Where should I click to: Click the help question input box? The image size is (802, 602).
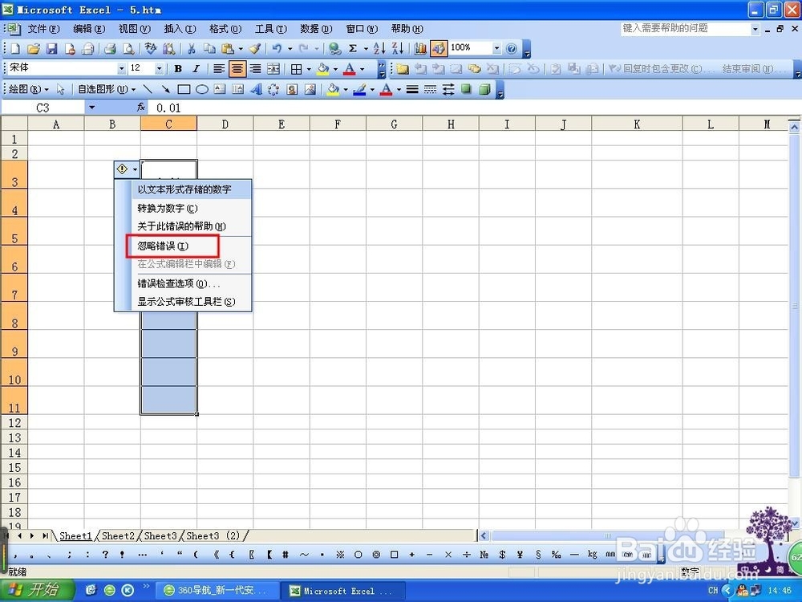(x=686, y=29)
